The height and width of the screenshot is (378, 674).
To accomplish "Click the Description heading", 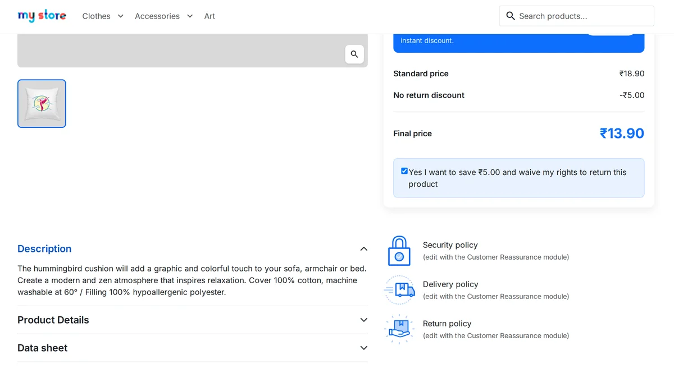I will pyautogui.click(x=44, y=248).
